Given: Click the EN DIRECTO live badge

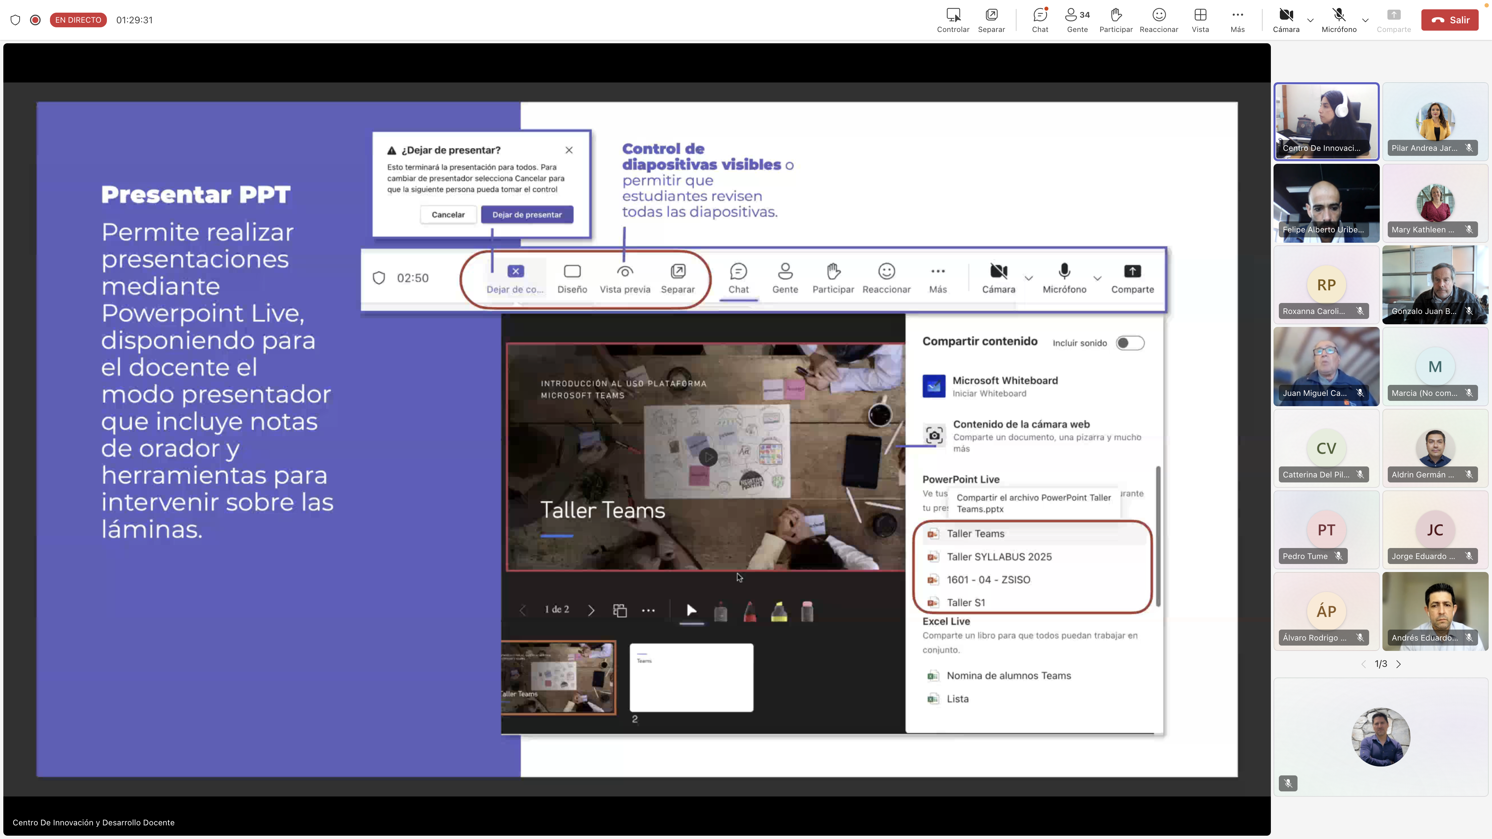Looking at the screenshot, I should point(78,20).
